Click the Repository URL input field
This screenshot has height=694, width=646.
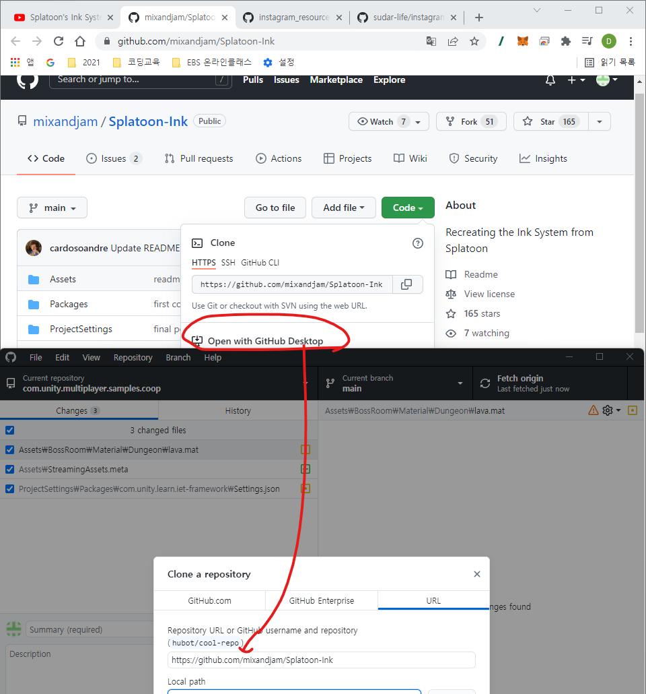(x=322, y=660)
